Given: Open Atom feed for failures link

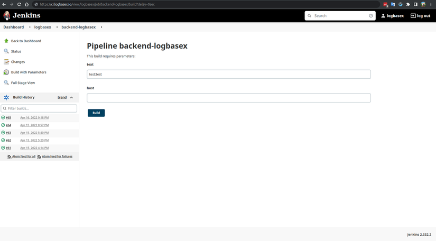Looking at the screenshot, I should [57, 156].
